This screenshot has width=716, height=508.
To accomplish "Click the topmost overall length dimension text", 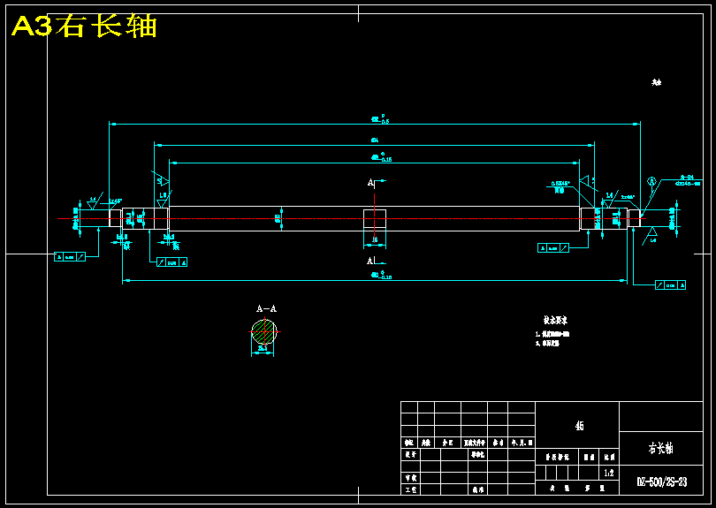I will [x=380, y=119].
